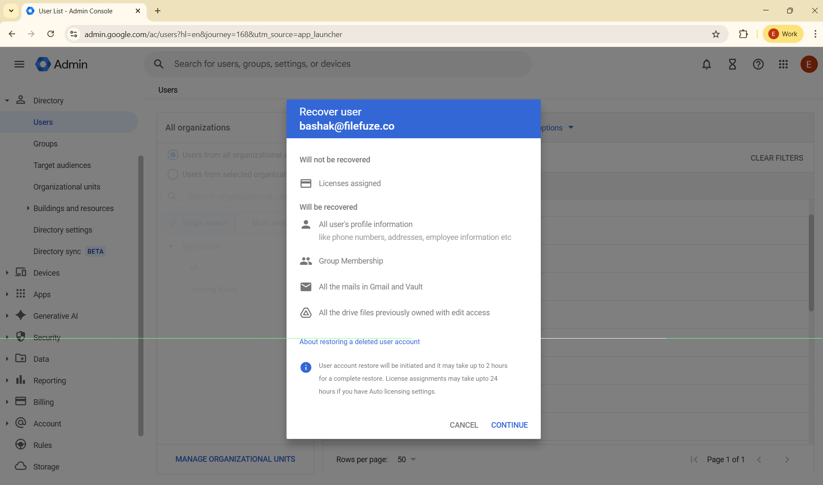
Task: Collapse the Directory section
Action: point(7,100)
